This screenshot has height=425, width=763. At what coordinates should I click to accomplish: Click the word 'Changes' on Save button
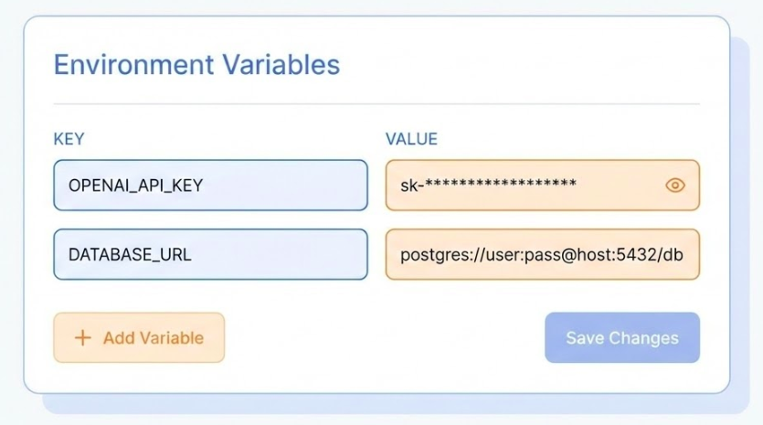point(644,338)
